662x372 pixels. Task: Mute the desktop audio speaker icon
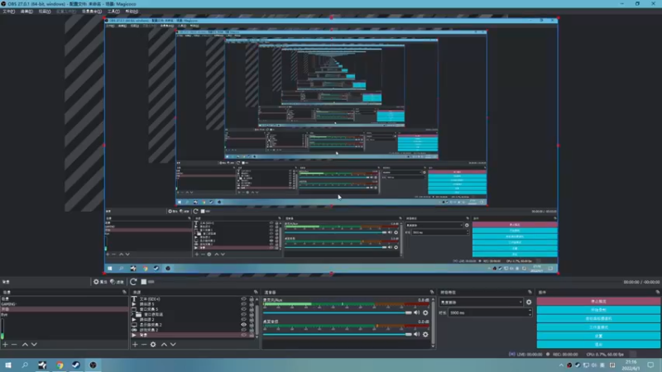click(417, 334)
